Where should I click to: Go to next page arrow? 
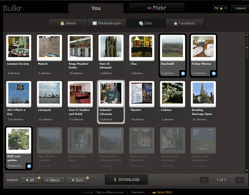(x=239, y=180)
